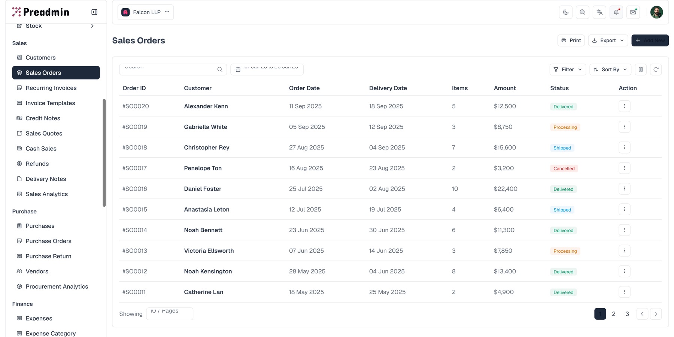The width and height of the screenshot is (674, 337).
Task: Open action menu for Noah Kensington's order
Action: coord(625,271)
